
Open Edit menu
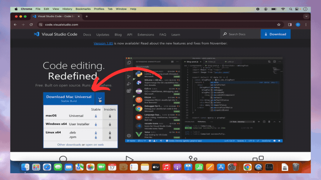point(46,9)
